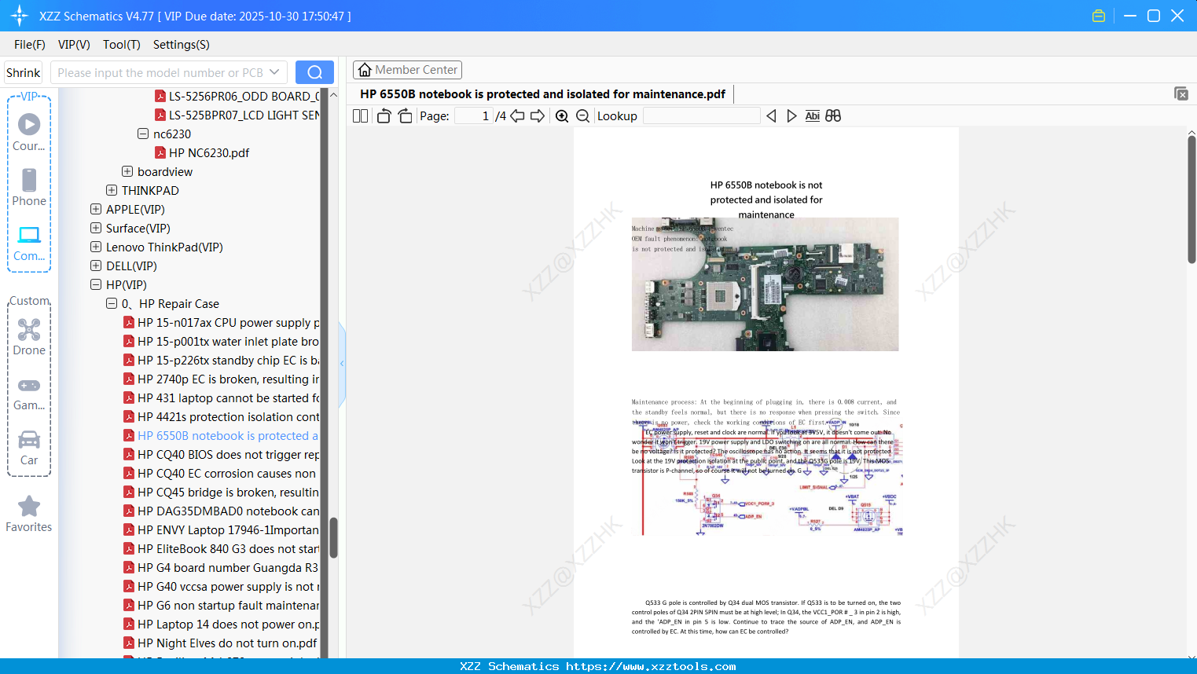Collapse the HP Repair Case folder
Viewport: 1197px width, 674px height.
tap(112, 304)
